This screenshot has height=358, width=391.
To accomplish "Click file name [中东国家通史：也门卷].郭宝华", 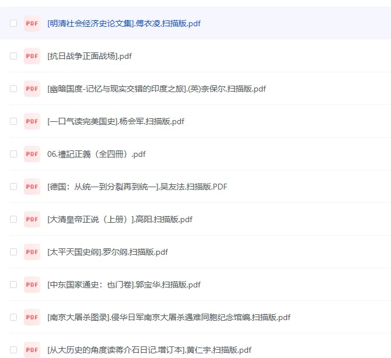I will click(x=124, y=285).
